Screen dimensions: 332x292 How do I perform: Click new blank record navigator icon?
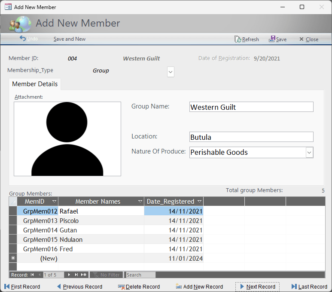pyautogui.click(x=84, y=275)
